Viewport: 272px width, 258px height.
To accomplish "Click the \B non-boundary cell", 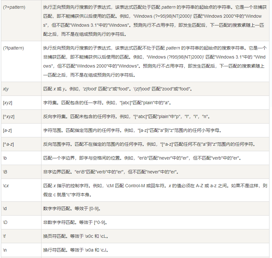I will pos(21,172).
